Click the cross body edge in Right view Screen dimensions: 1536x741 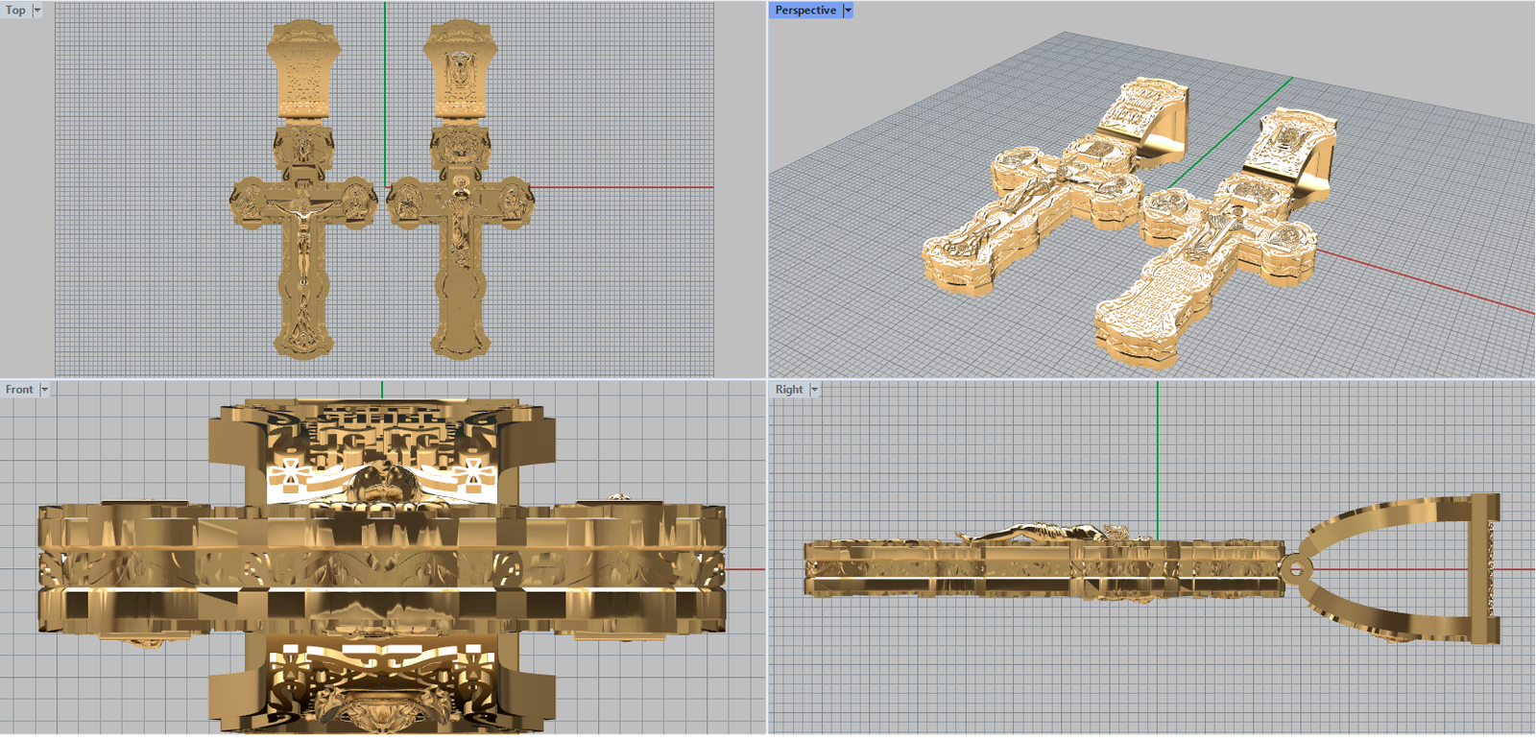point(960,568)
